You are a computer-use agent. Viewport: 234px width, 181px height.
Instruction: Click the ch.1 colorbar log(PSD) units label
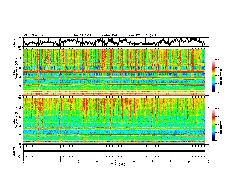click(x=221, y=77)
